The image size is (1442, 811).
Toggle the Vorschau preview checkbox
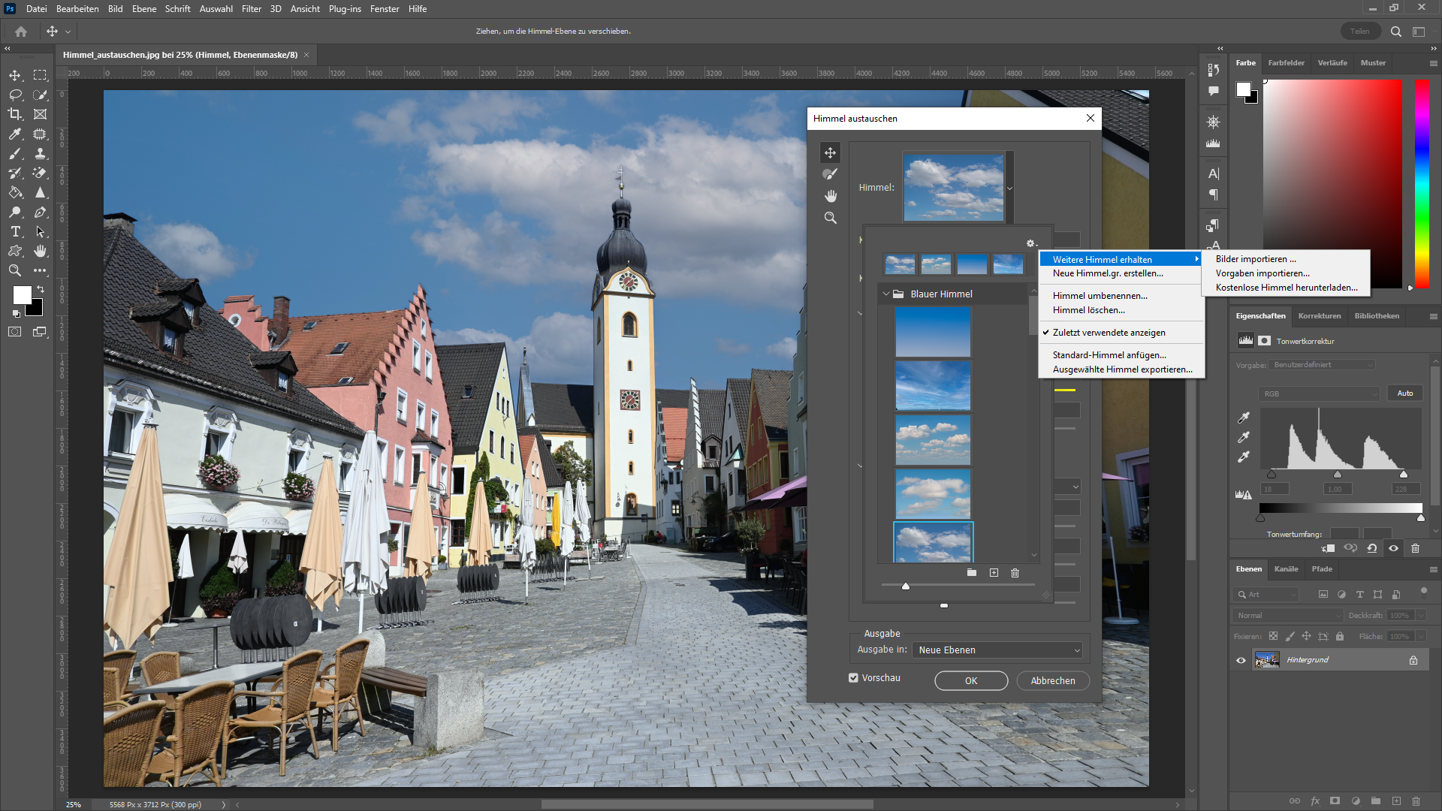[x=853, y=677]
